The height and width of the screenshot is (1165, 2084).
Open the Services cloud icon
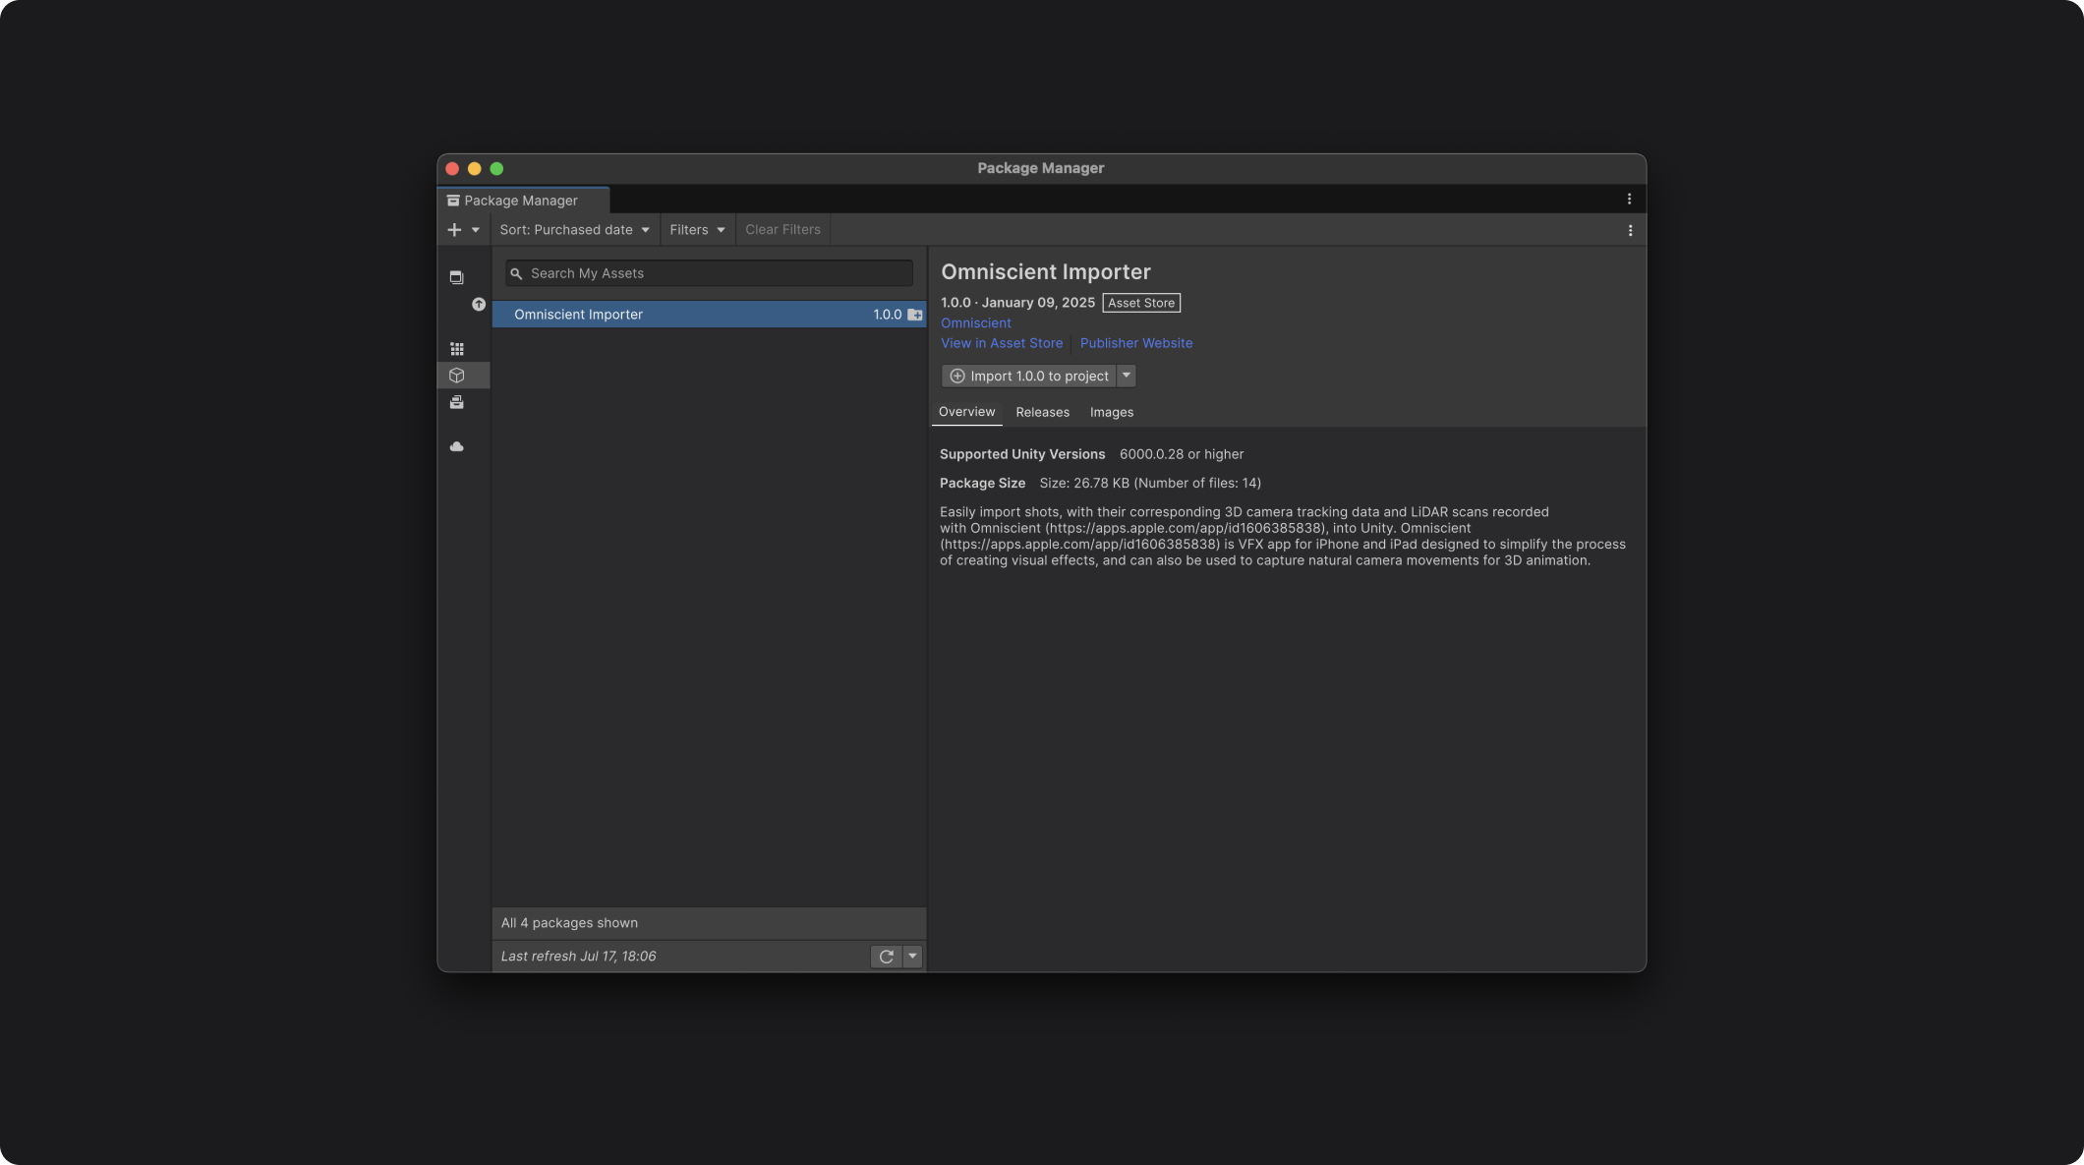tap(457, 446)
